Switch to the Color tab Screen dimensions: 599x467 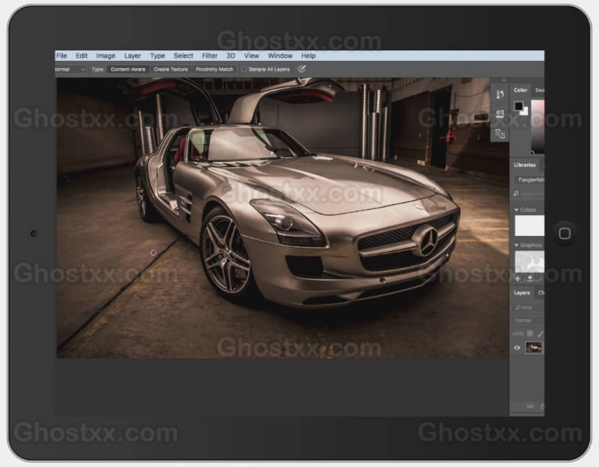(x=520, y=90)
